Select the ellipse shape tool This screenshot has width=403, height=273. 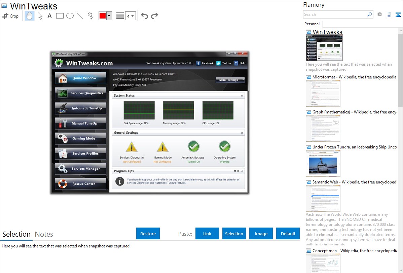coord(70,16)
